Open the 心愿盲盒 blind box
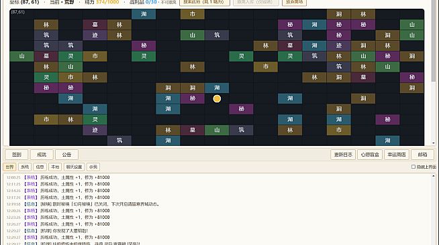The image size is (439, 245). (x=370, y=155)
